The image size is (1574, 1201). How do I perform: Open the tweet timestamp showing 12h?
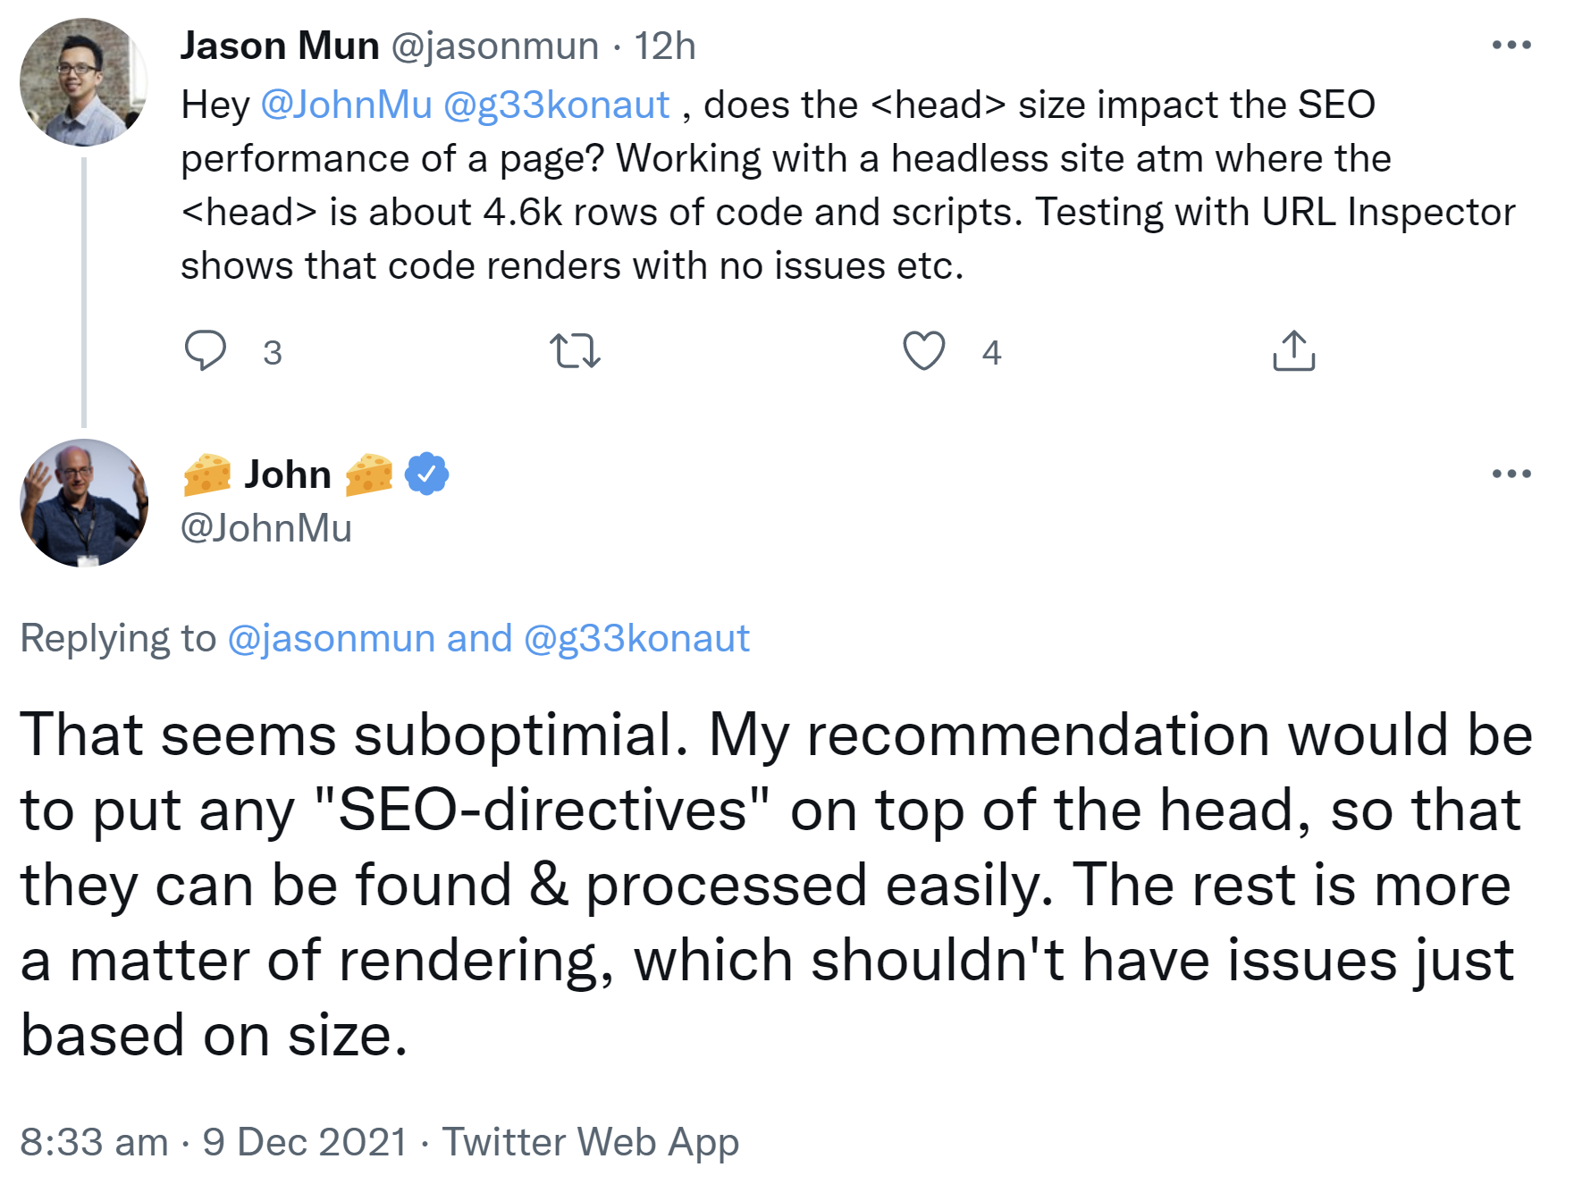tap(666, 46)
